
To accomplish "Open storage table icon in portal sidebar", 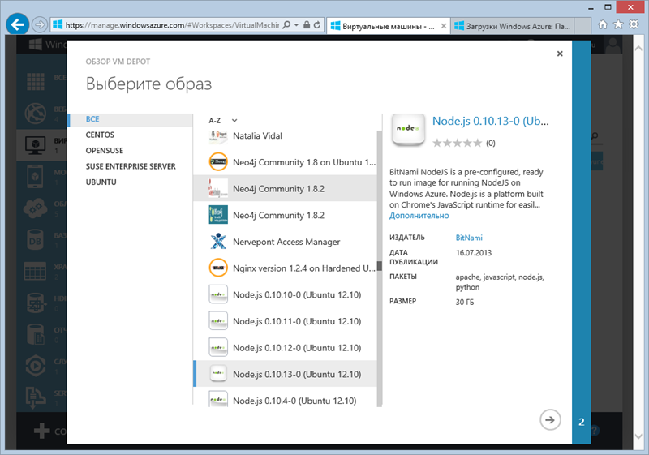I will [x=36, y=272].
